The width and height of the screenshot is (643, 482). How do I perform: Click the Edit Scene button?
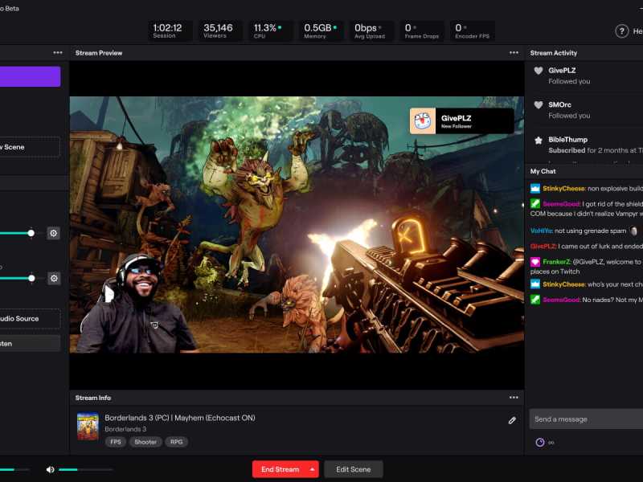coord(354,469)
